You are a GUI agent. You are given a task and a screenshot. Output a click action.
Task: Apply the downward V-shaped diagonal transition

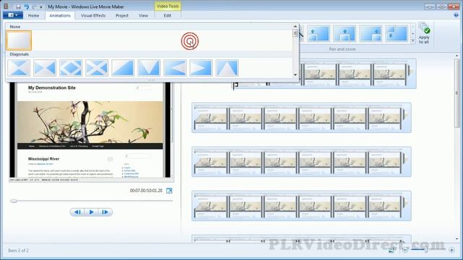[149, 68]
